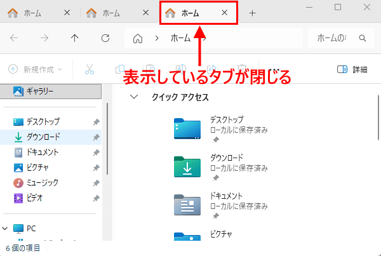Minimize the File Explorer window
Image resolution: width=381 pixels, height=256 pixels.
(309, 7)
